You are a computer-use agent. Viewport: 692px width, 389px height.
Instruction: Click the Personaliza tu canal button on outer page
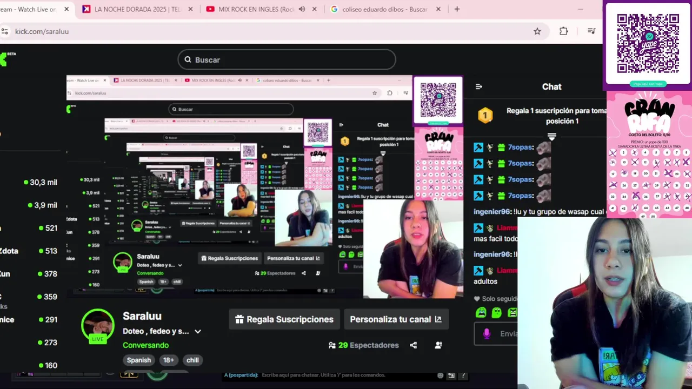coord(396,319)
